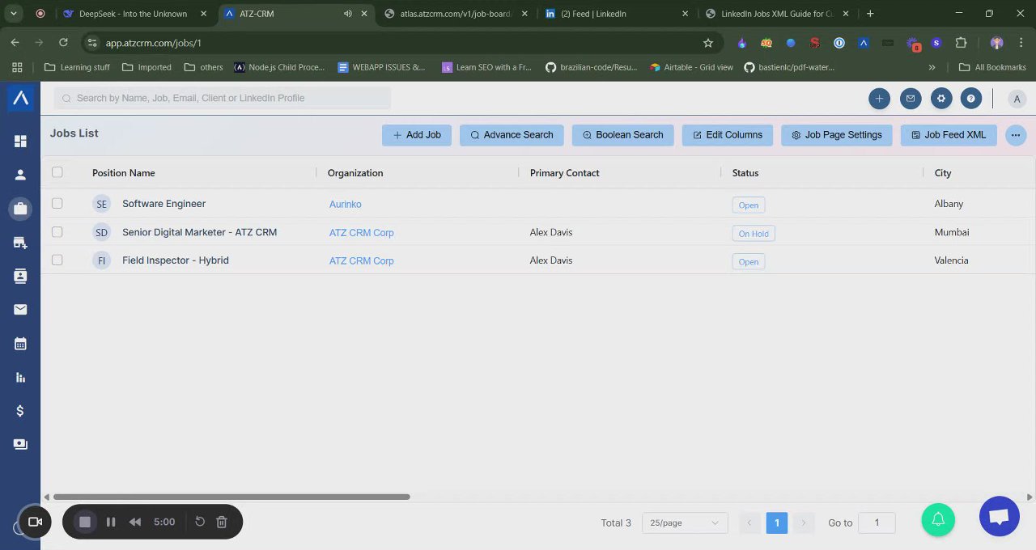The width and height of the screenshot is (1036, 550).
Task: Open the jobs briefcase icon in sidebar
Action: click(20, 209)
